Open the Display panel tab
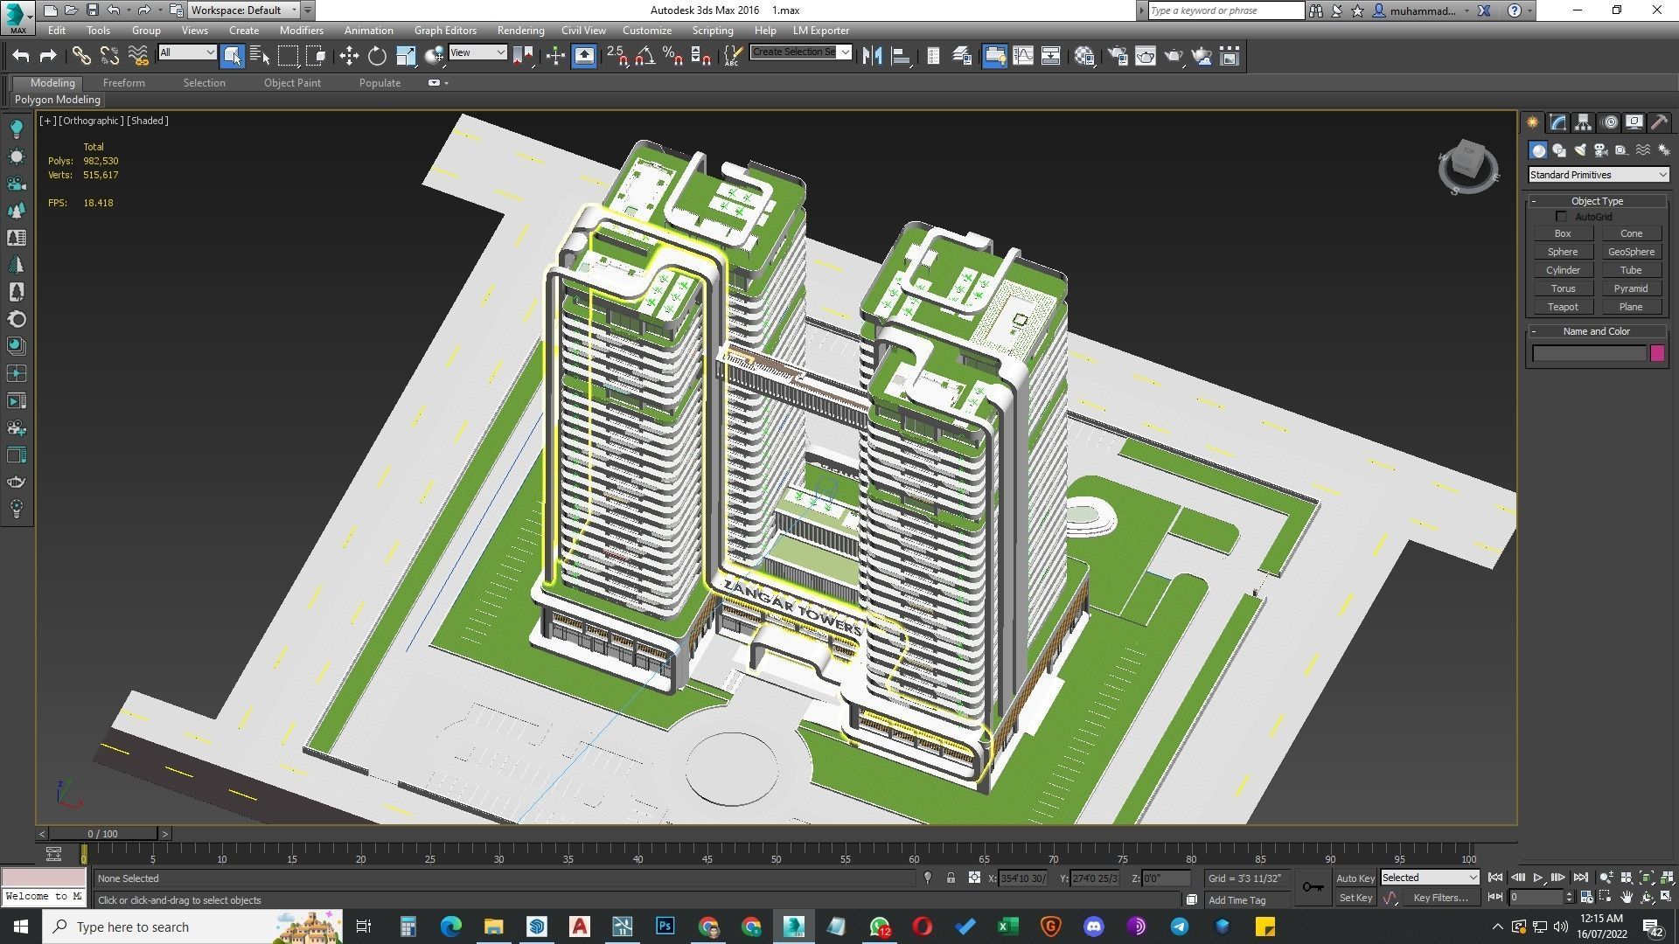Viewport: 1679px width, 944px height. [1634, 122]
